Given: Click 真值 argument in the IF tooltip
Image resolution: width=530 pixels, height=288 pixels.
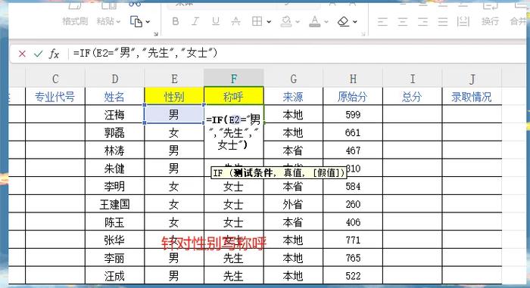Looking at the screenshot, I should click(x=293, y=173).
